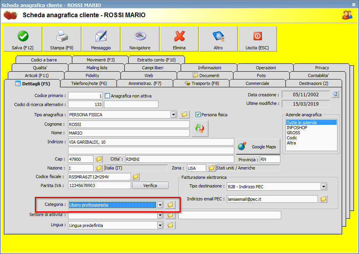Click the Cognome field containing ROSSI
359x254 pixels.
129,124
